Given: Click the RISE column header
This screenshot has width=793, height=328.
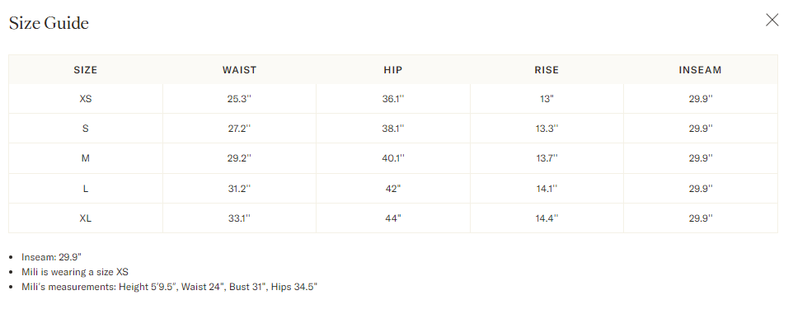Looking at the screenshot, I should [547, 70].
